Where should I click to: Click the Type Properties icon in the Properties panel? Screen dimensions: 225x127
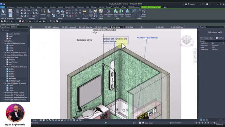coord(10,11)
